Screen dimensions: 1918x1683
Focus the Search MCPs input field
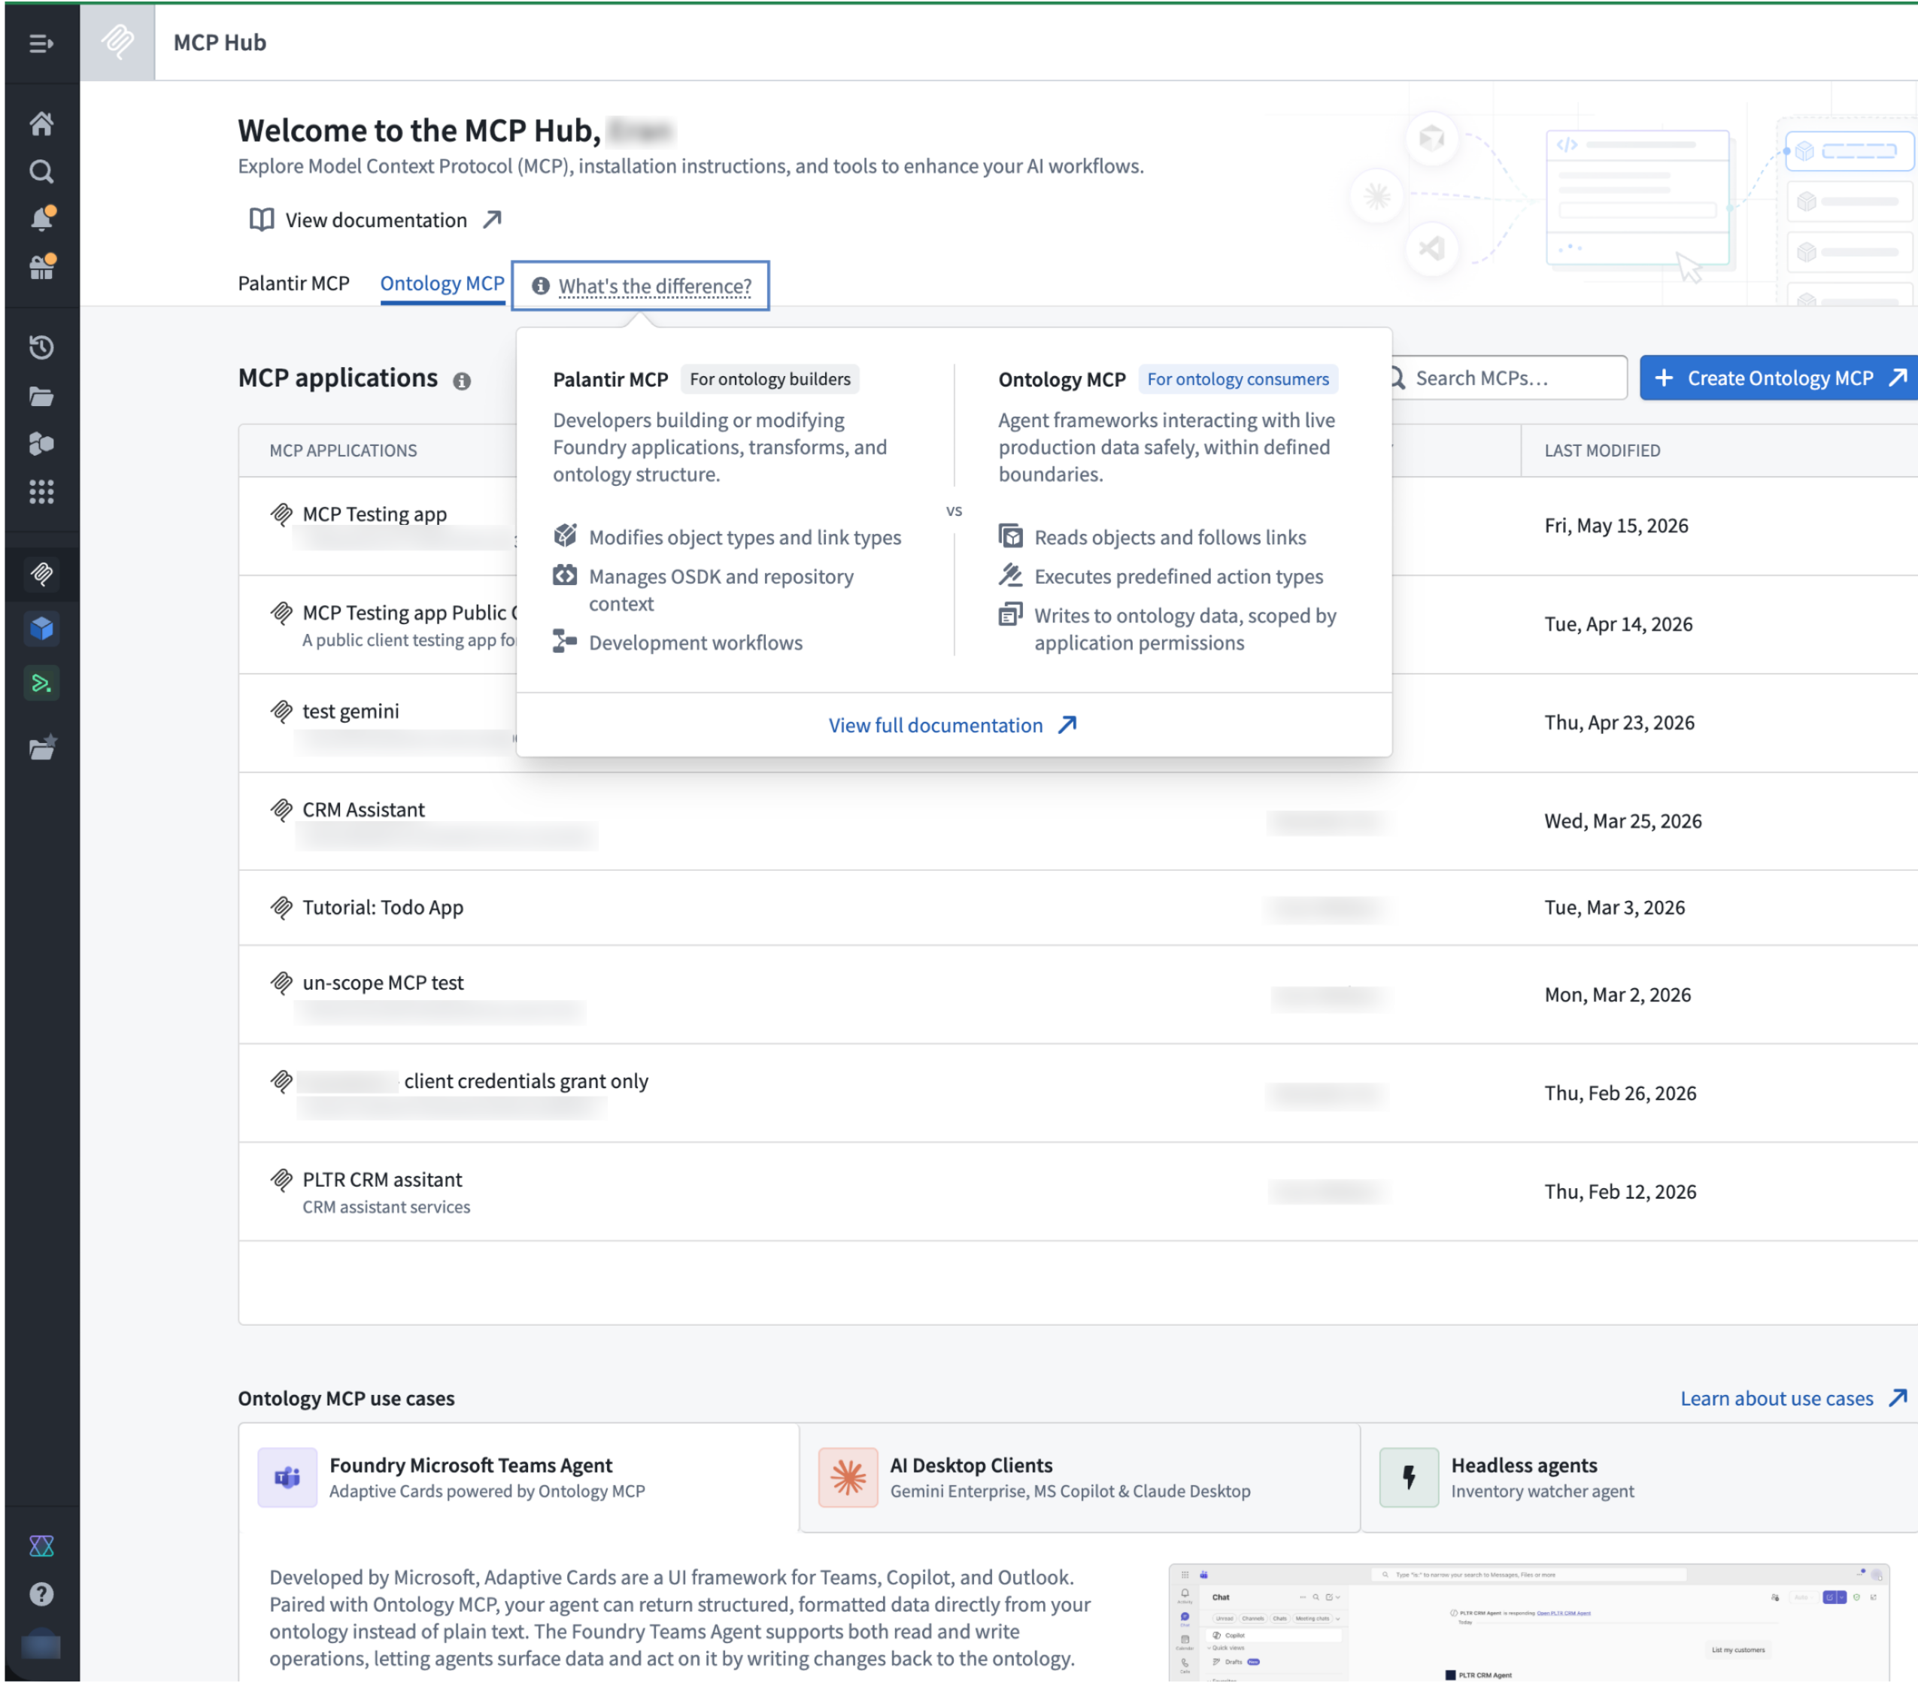click(x=1509, y=378)
